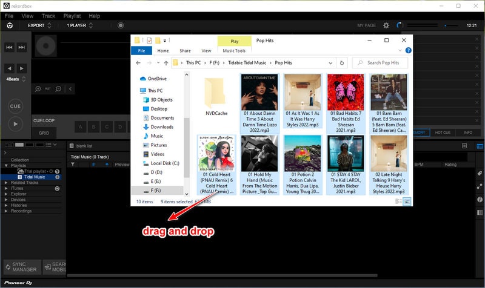Select the fourth browser layout toggle

(x=40, y=145)
